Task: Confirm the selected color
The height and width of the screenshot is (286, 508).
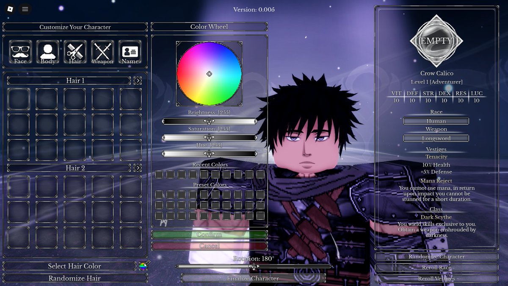Action: click(x=209, y=234)
